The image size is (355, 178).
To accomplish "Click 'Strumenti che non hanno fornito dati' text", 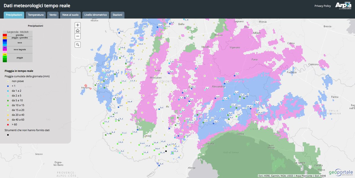I will [x=26, y=130].
